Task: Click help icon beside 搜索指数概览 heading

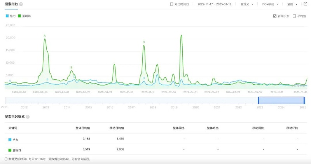Action: pos(28,117)
